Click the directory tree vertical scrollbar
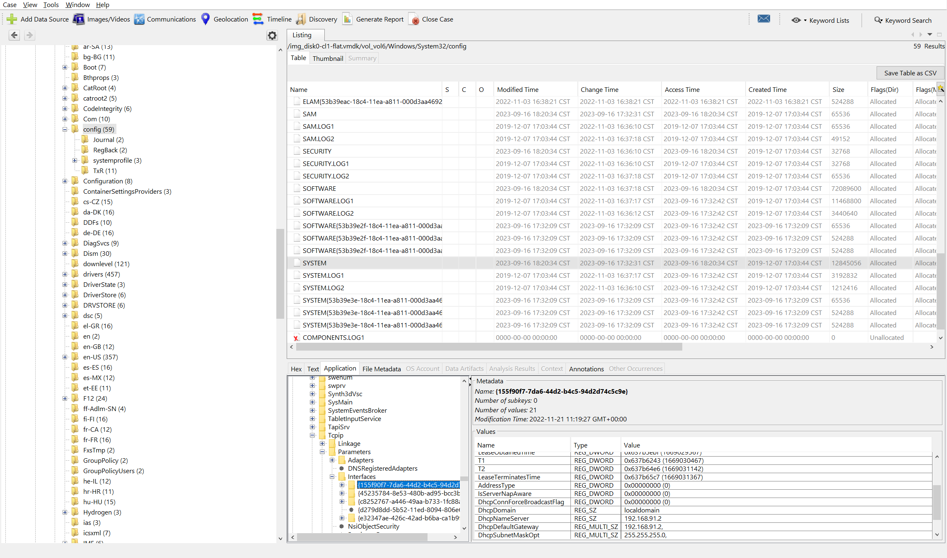Screen dimensions: 947x558 pyautogui.click(x=280, y=273)
